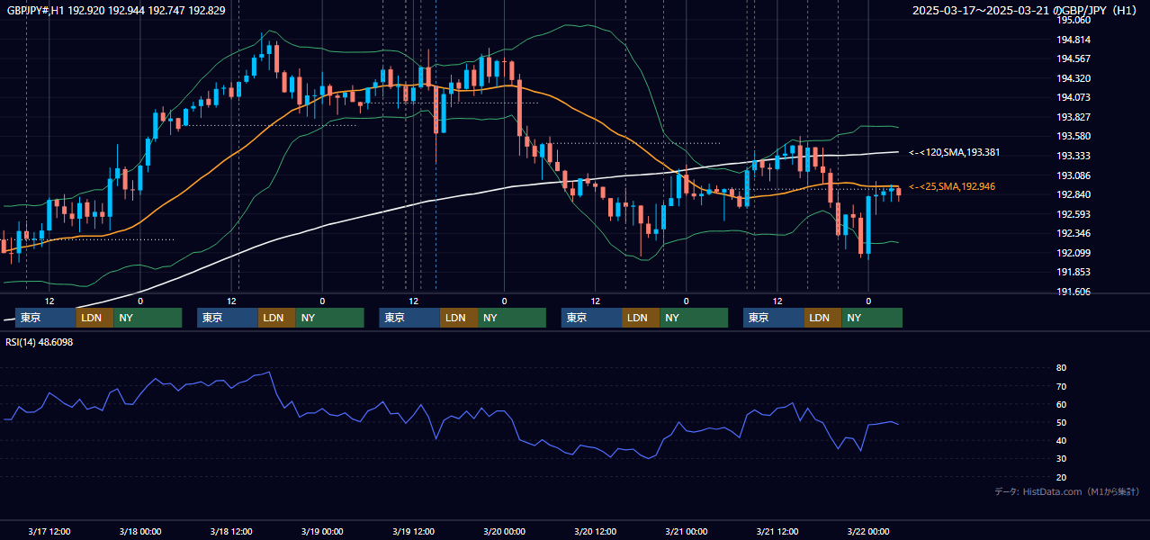1150x540 pixels.
Task: Click price axis label 192.593
Action: point(1074,214)
